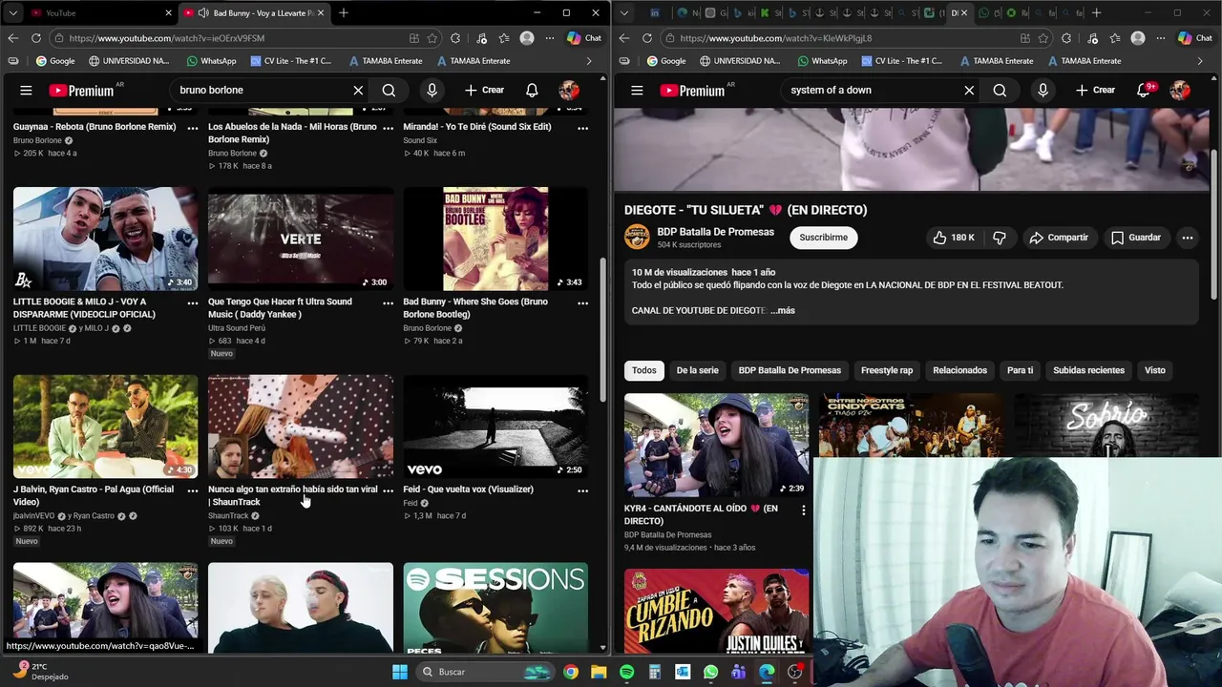Clear 'system of a down' search text
1222x687 pixels.
click(x=969, y=90)
